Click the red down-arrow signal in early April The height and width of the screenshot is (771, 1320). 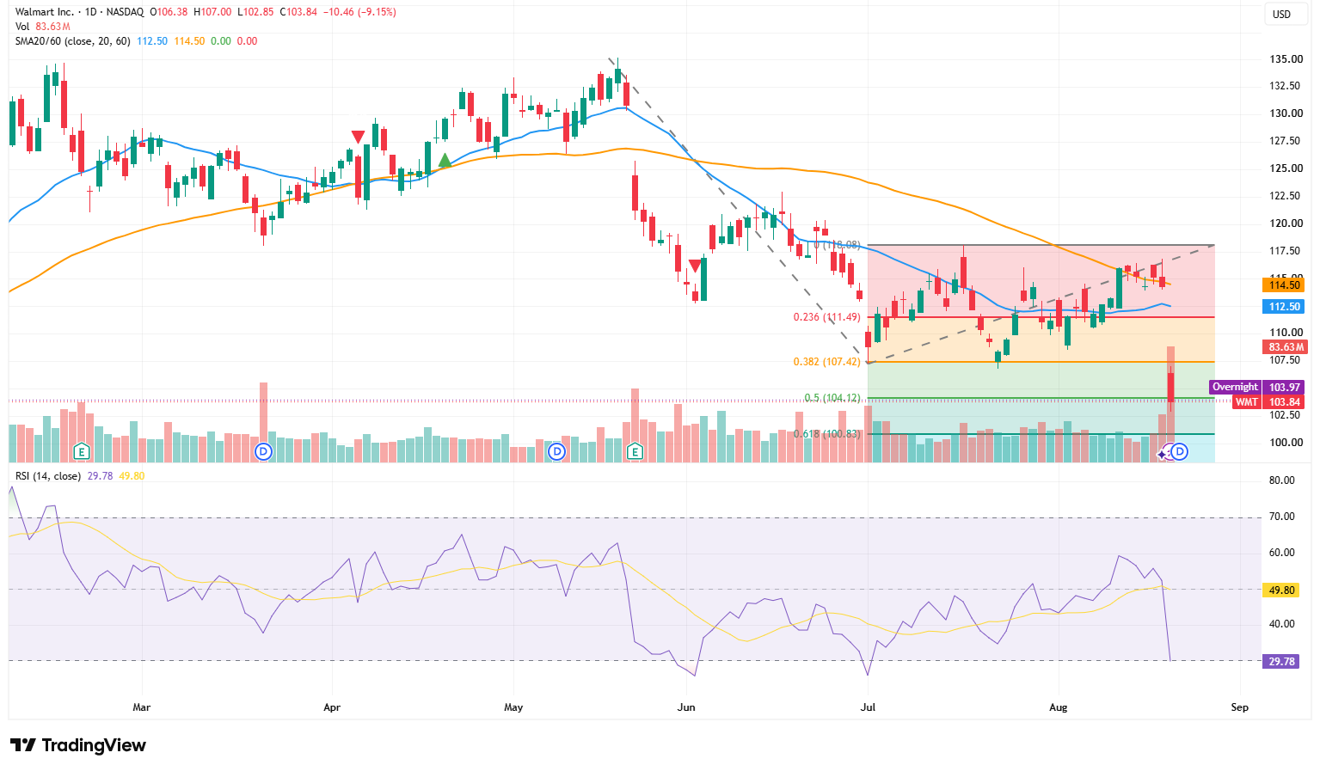(x=358, y=137)
